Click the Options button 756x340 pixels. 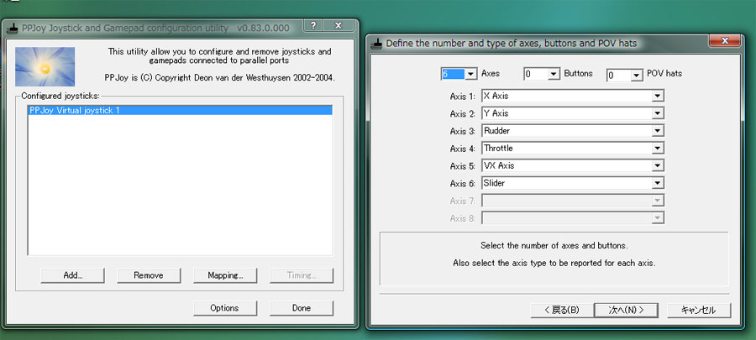coord(224,308)
